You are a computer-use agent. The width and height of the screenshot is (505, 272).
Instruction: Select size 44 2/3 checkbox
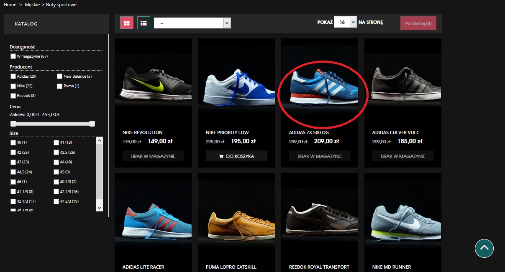[x=56, y=201]
